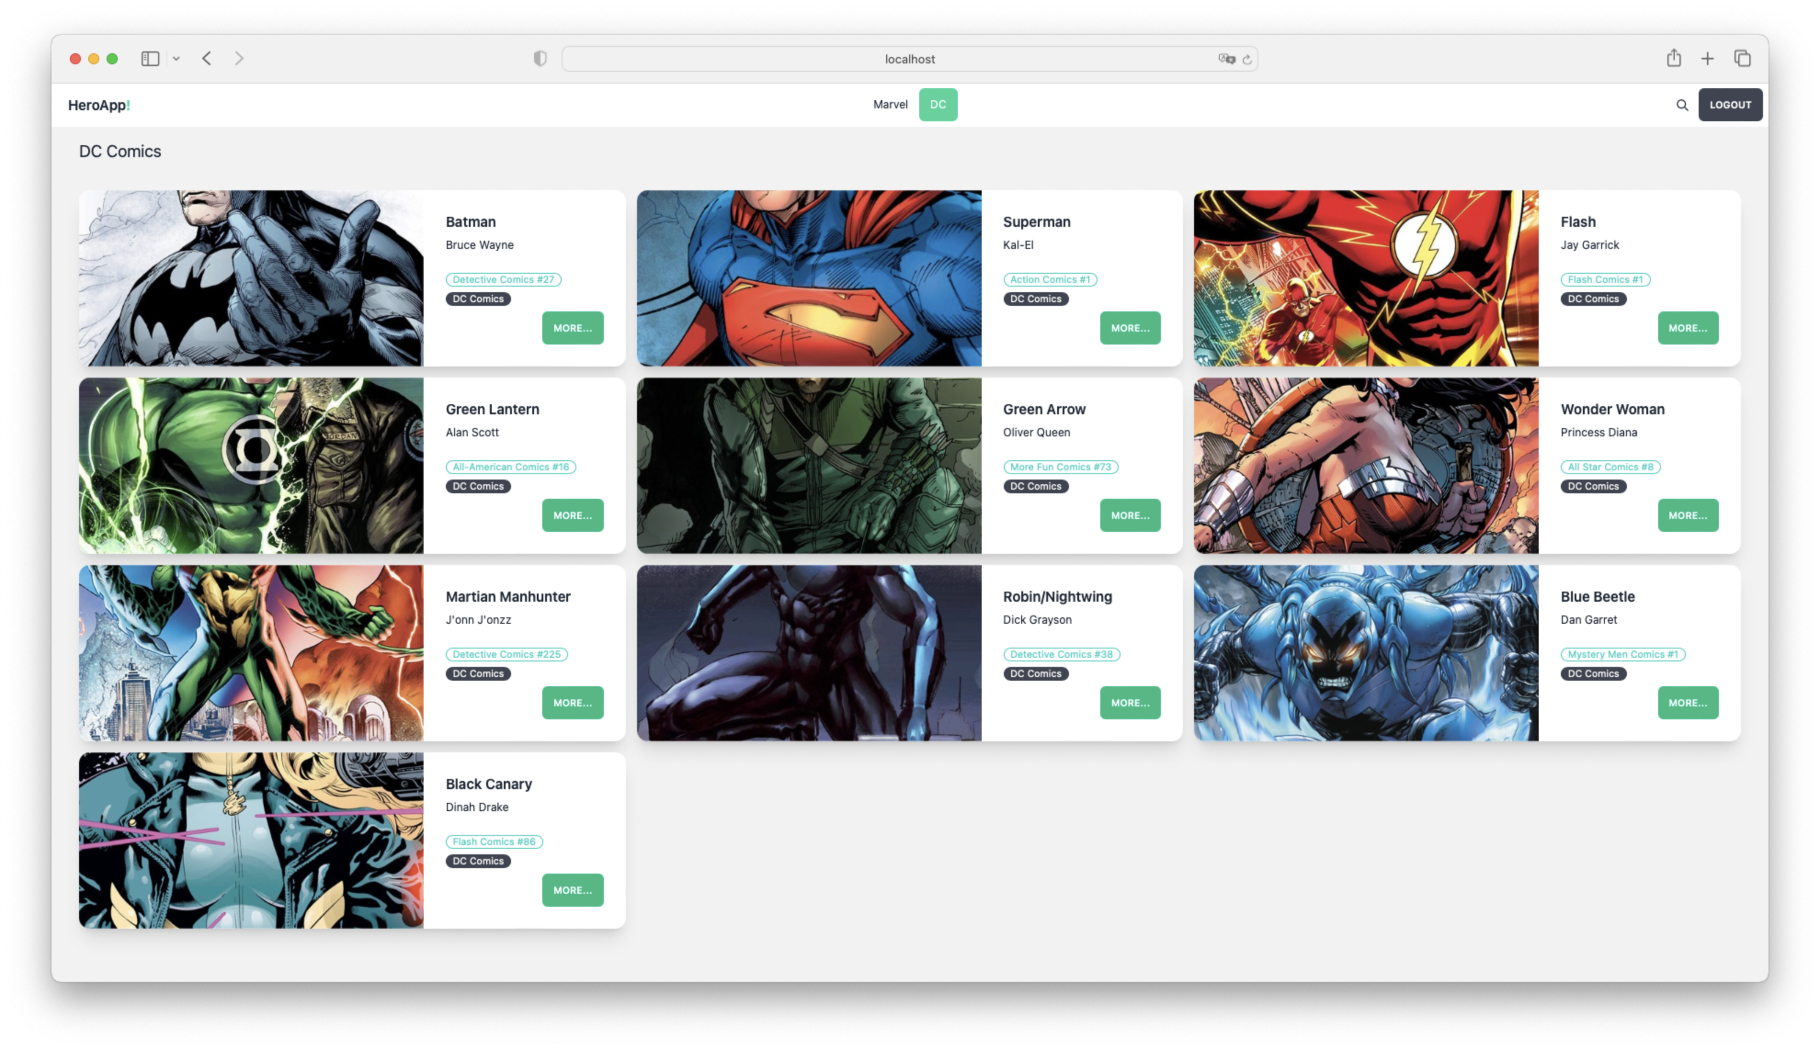The image size is (1820, 1050).
Task: Go back with the browser arrow
Action: pos(207,58)
